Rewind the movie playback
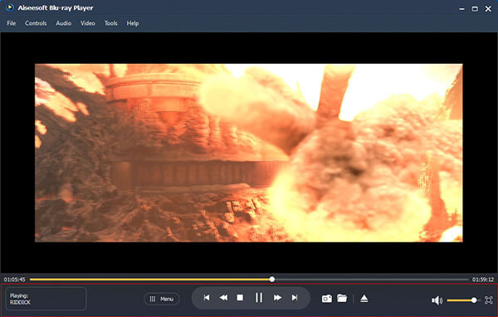This screenshot has height=317, width=498. 223,298
